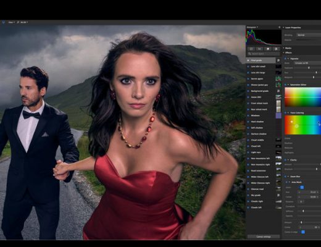The width and height of the screenshot is (321, 247).
Task: Click the Lens dirt small layer thumbnail
Action: (x=278, y=67)
